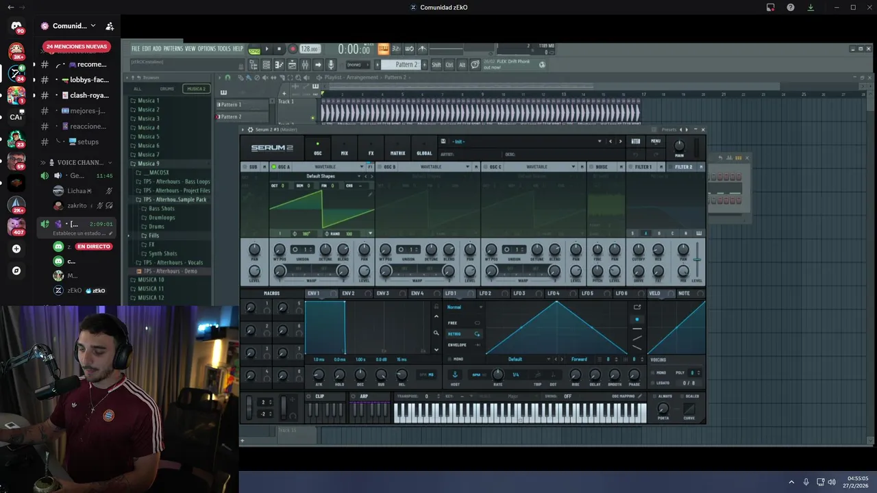Click the LFO export shape icon

[x=637, y=307]
